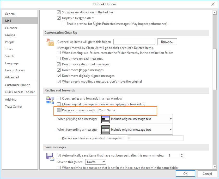
Task: Enable Open replies and forwards in new window
Action: (59, 99)
